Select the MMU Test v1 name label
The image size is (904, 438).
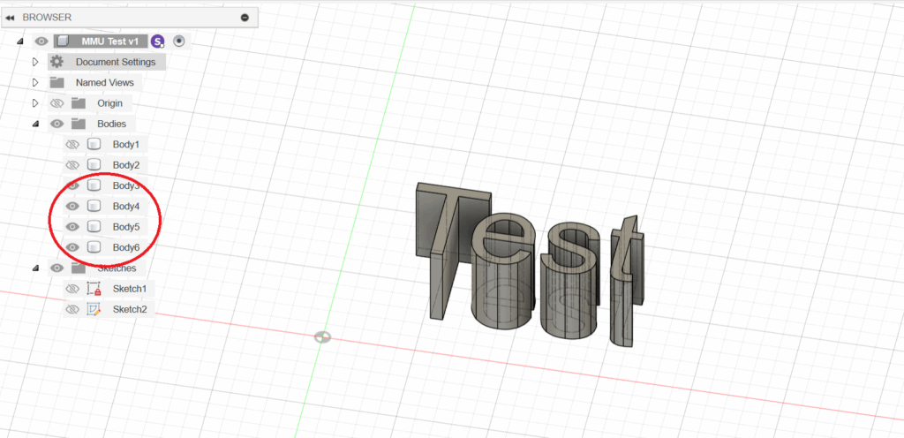110,42
